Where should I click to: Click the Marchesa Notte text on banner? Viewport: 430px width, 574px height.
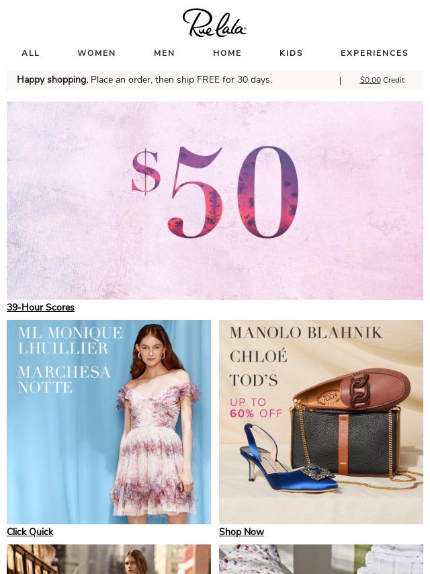pyautogui.click(x=64, y=380)
